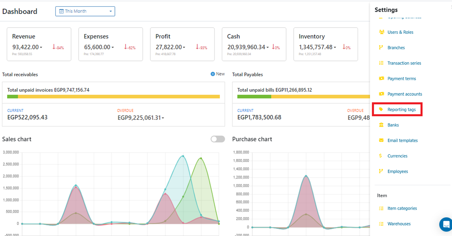Click the Currencies dollar sign icon

point(381,156)
